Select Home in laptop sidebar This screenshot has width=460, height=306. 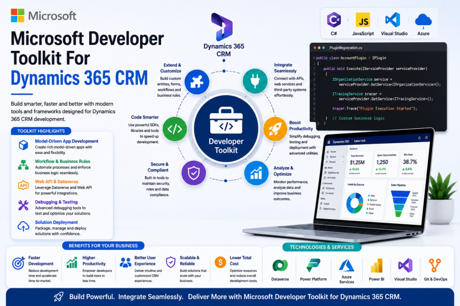[x=333, y=152]
